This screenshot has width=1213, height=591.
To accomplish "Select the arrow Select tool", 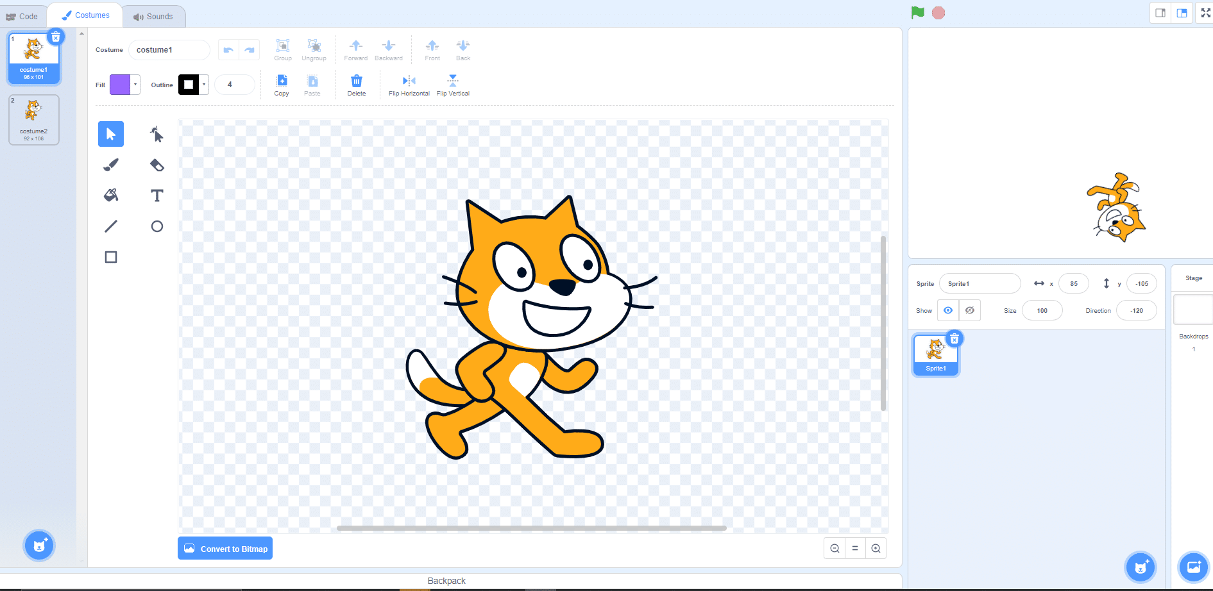I will [111, 134].
